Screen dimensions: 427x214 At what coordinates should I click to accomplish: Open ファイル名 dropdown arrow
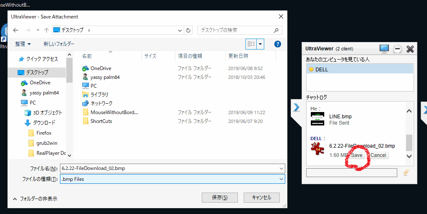pos(281,168)
